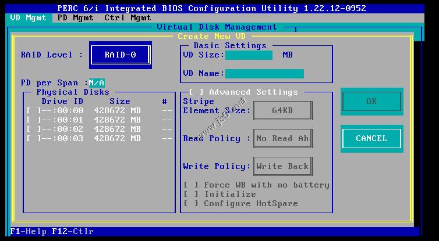
Task: Open Stripe Element Size 64KB dropdown
Action: click(282, 110)
